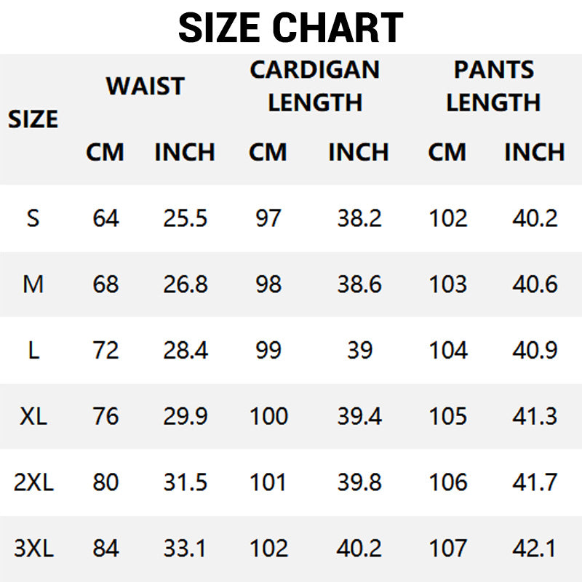Click the PANTS LENGTH column header
Image resolution: width=582 pixels, height=582 pixels.
pyautogui.click(x=493, y=86)
